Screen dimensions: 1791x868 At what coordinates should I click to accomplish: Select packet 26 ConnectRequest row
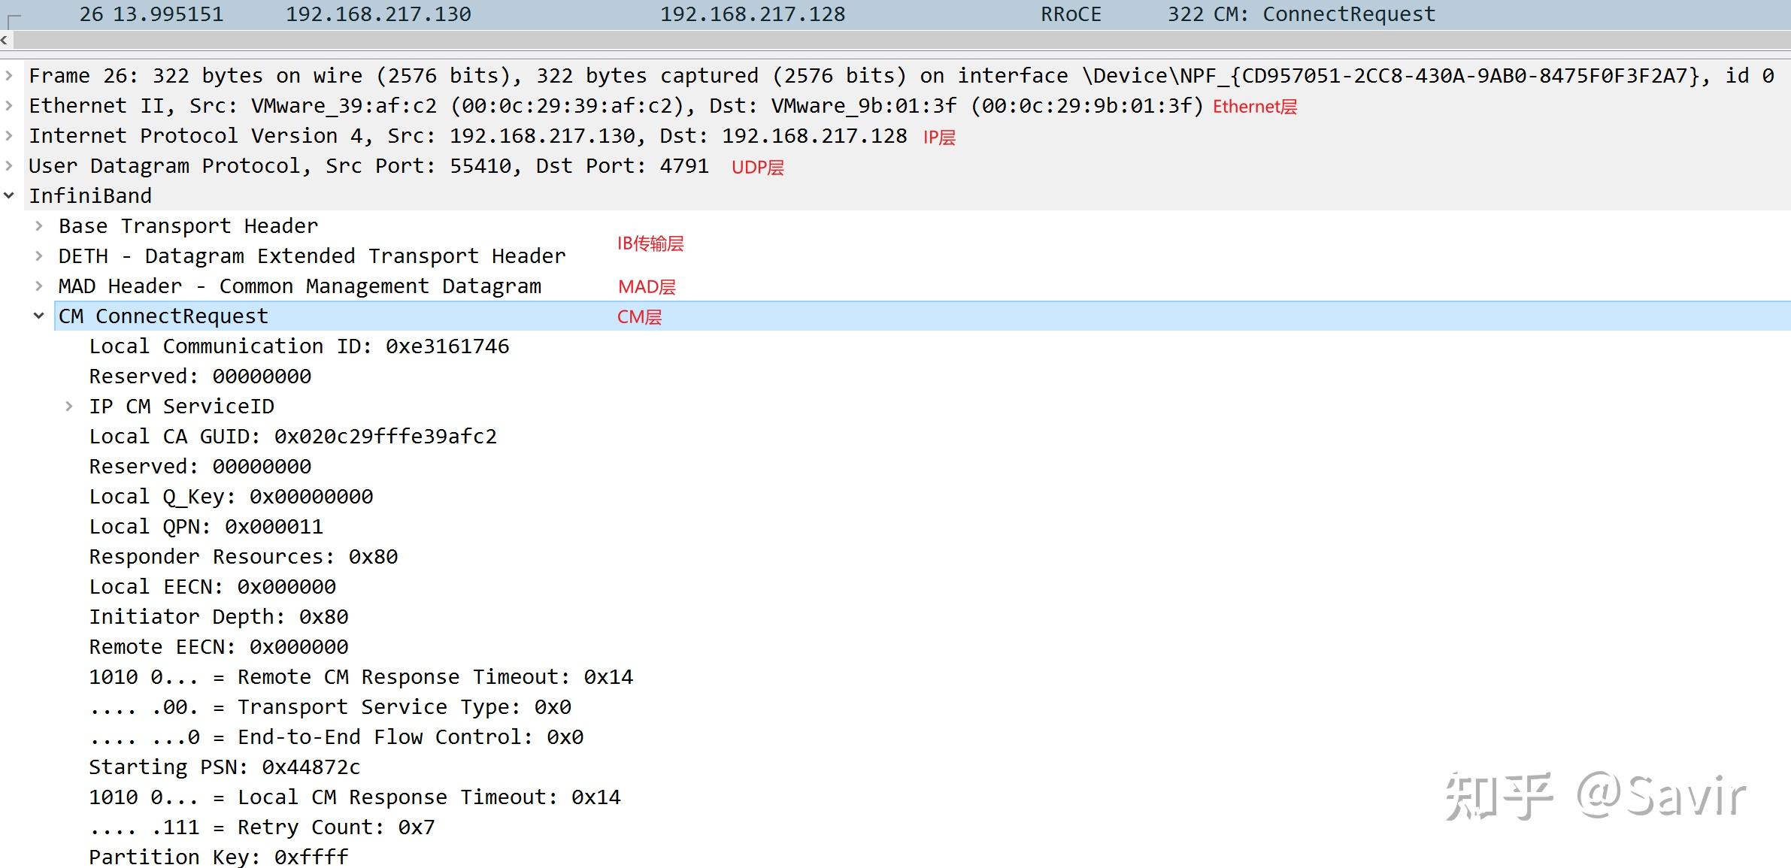point(752,14)
